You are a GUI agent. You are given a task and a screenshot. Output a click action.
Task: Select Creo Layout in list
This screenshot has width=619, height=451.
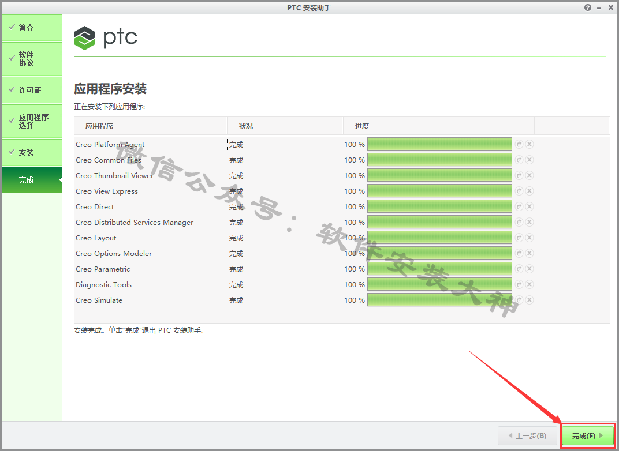coord(96,238)
